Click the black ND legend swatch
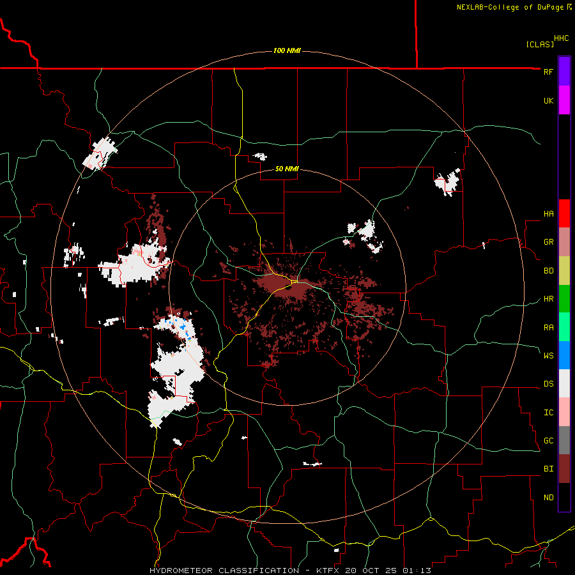575x575 pixels. click(x=564, y=497)
